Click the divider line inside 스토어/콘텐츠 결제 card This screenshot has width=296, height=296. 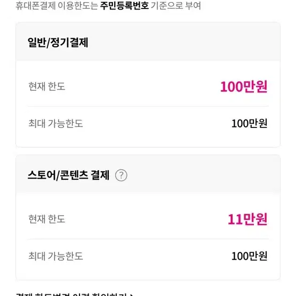point(148,239)
